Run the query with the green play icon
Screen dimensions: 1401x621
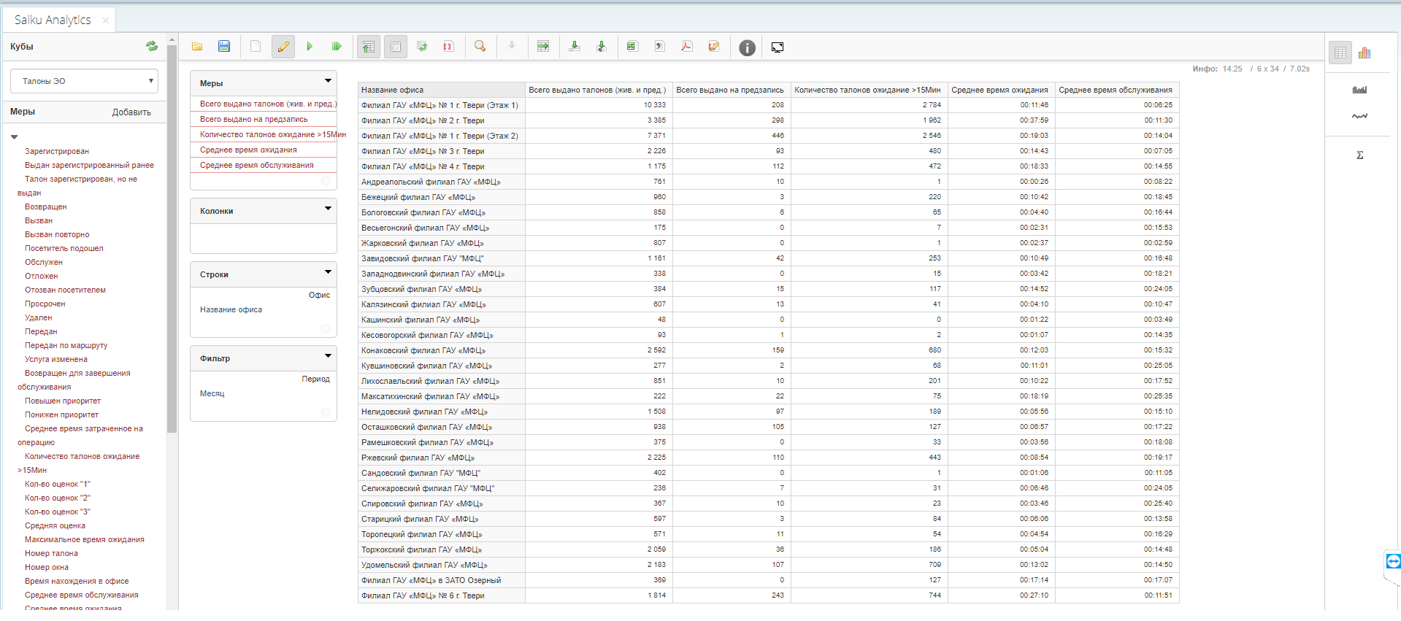(310, 47)
